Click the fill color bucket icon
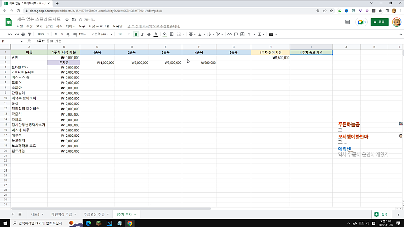The height and width of the screenshot is (227, 404). [164, 34]
